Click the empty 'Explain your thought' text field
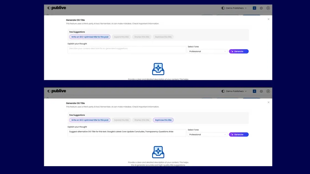The width and height of the screenshot is (310, 174). [127, 50]
